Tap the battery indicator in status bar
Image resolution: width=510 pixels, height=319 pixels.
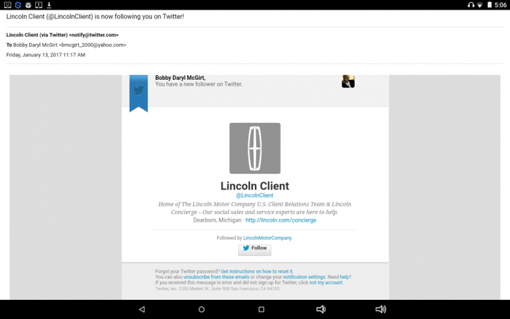[489, 5]
